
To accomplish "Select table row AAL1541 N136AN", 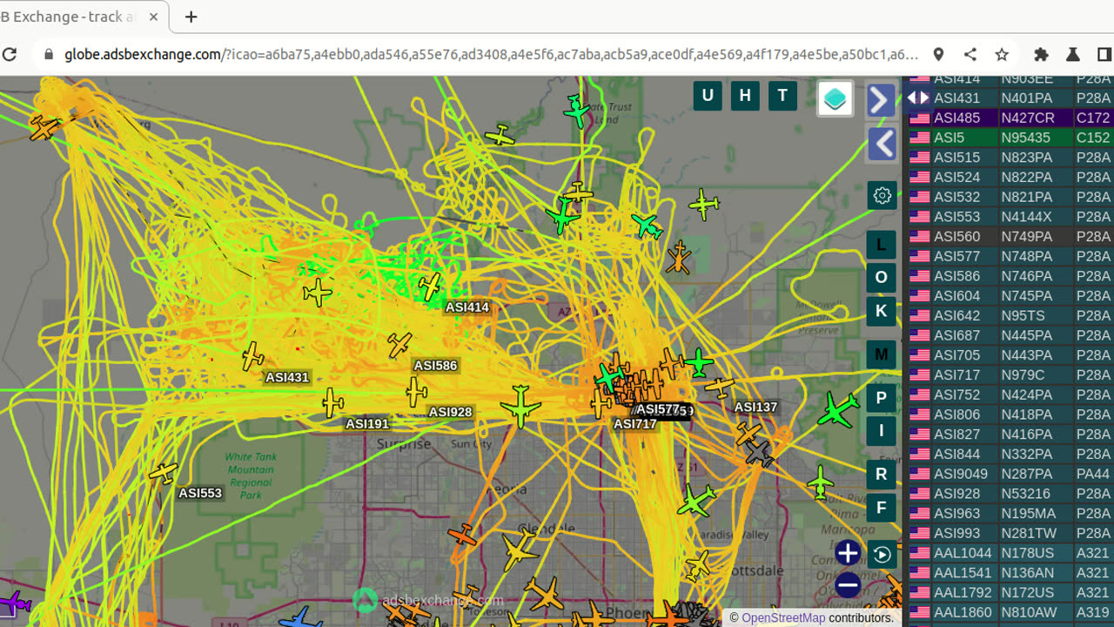I will pos(1010,573).
